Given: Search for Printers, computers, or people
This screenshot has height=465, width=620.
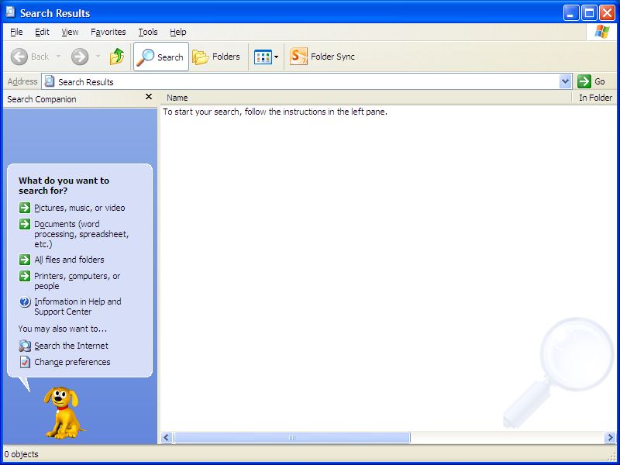Looking at the screenshot, I should click(x=77, y=281).
